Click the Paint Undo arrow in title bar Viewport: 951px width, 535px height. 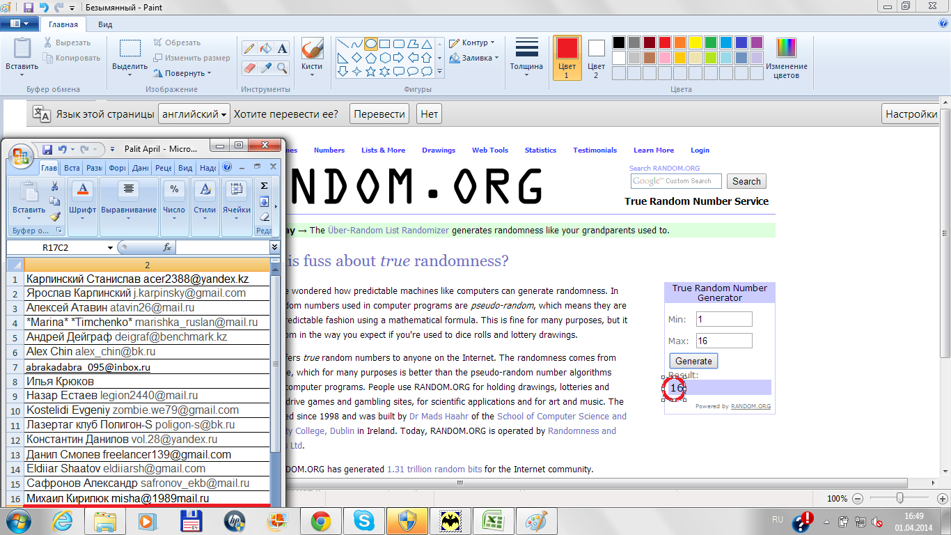[x=44, y=8]
